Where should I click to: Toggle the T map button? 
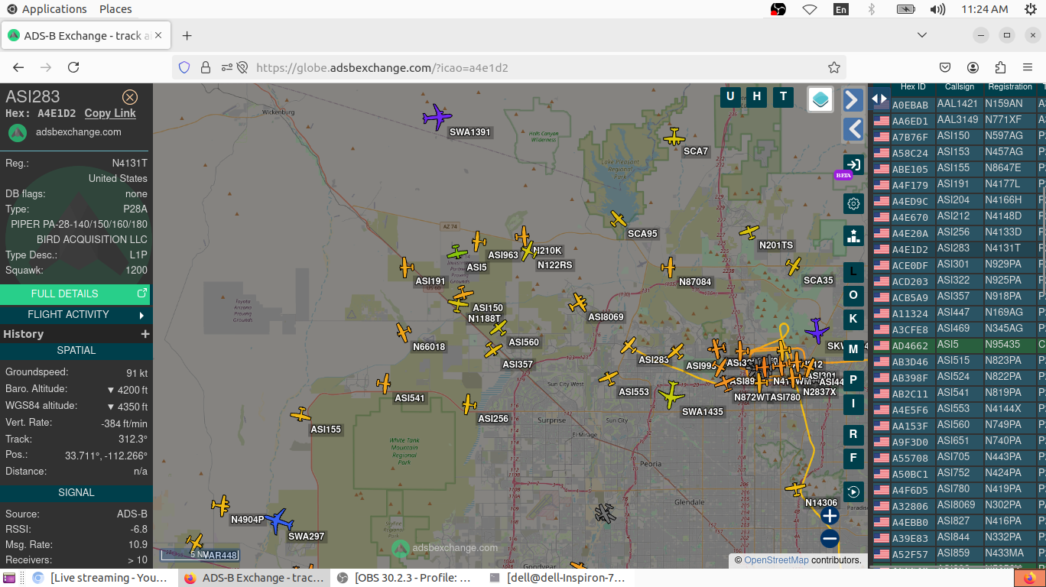pyautogui.click(x=783, y=96)
